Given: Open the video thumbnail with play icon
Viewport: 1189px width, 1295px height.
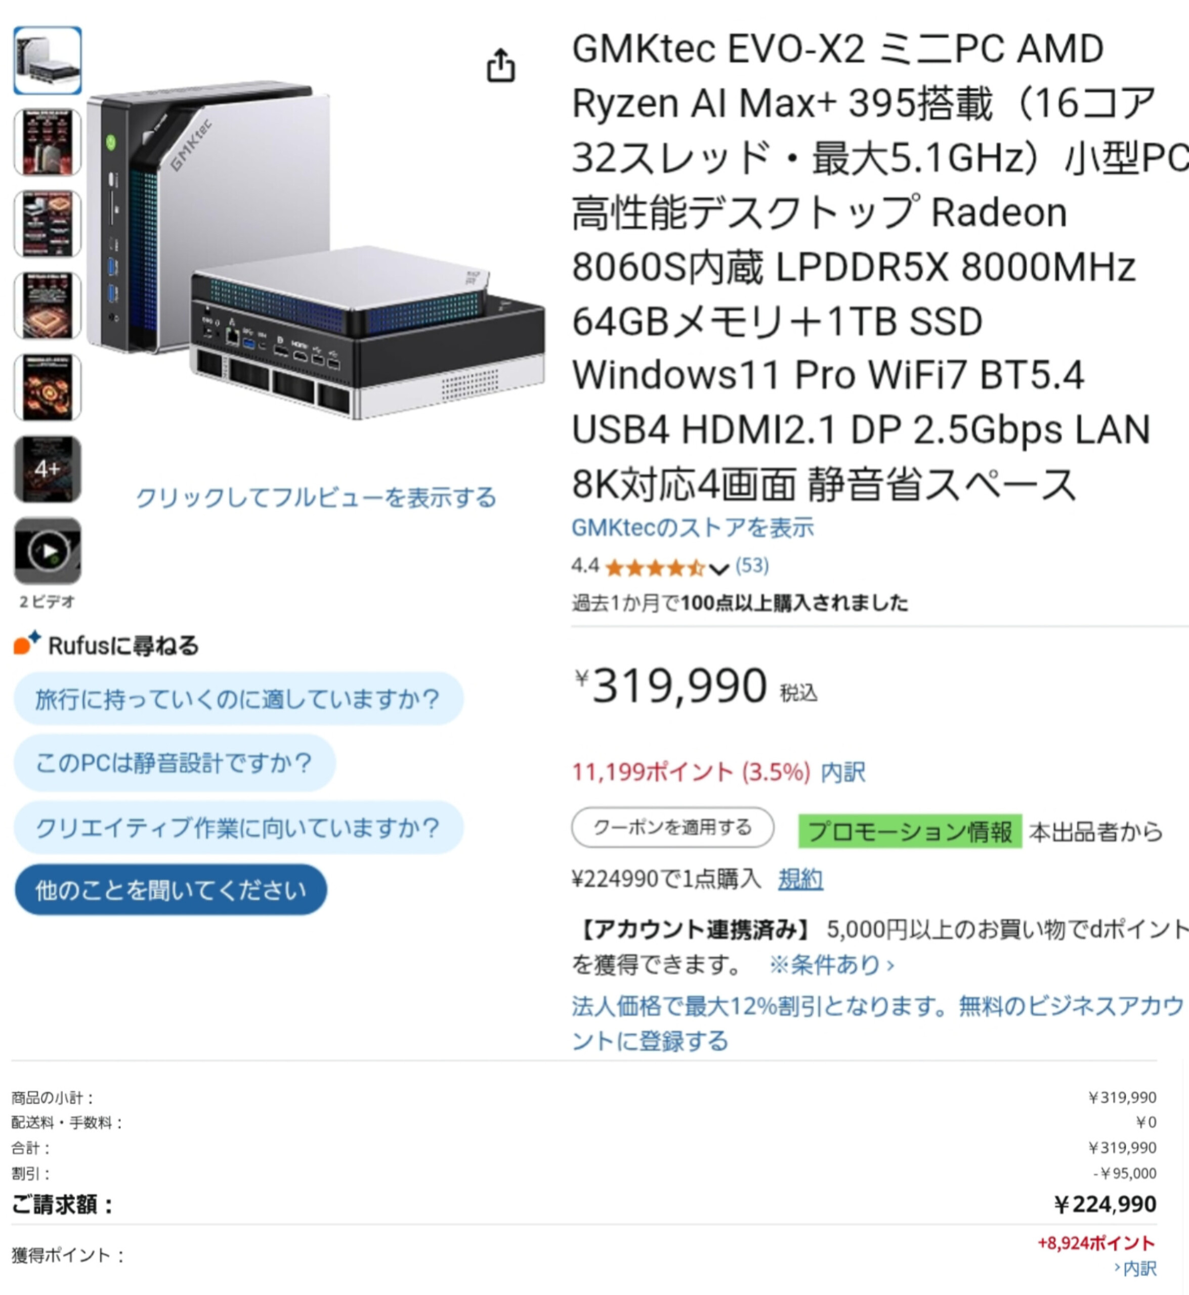Looking at the screenshot, I should (48, 551).
